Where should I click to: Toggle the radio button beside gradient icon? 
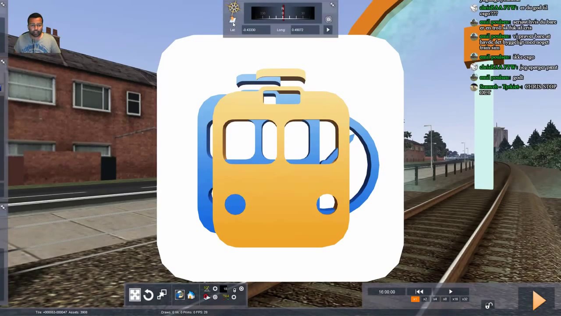point(215,289)
